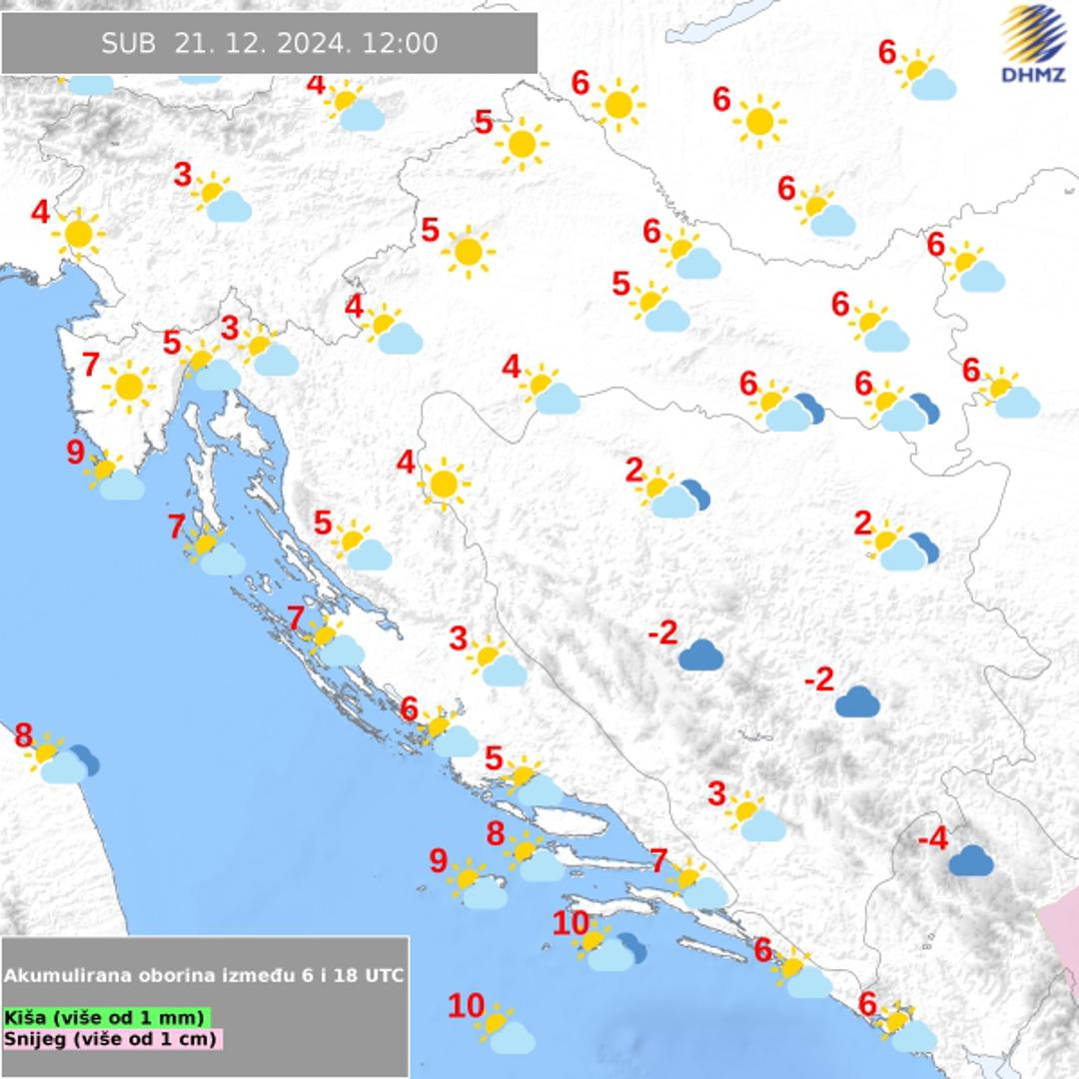The height and width of the screenshot is (1079, 1079).
Task: Select the Akumulirana oborina legend title
Action: pos(205,975)
